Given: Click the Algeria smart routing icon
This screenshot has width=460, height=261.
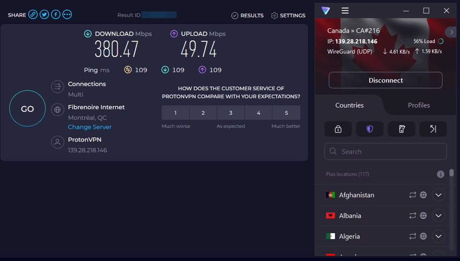Looking at the screenshot, I should [x=412, y=236].
